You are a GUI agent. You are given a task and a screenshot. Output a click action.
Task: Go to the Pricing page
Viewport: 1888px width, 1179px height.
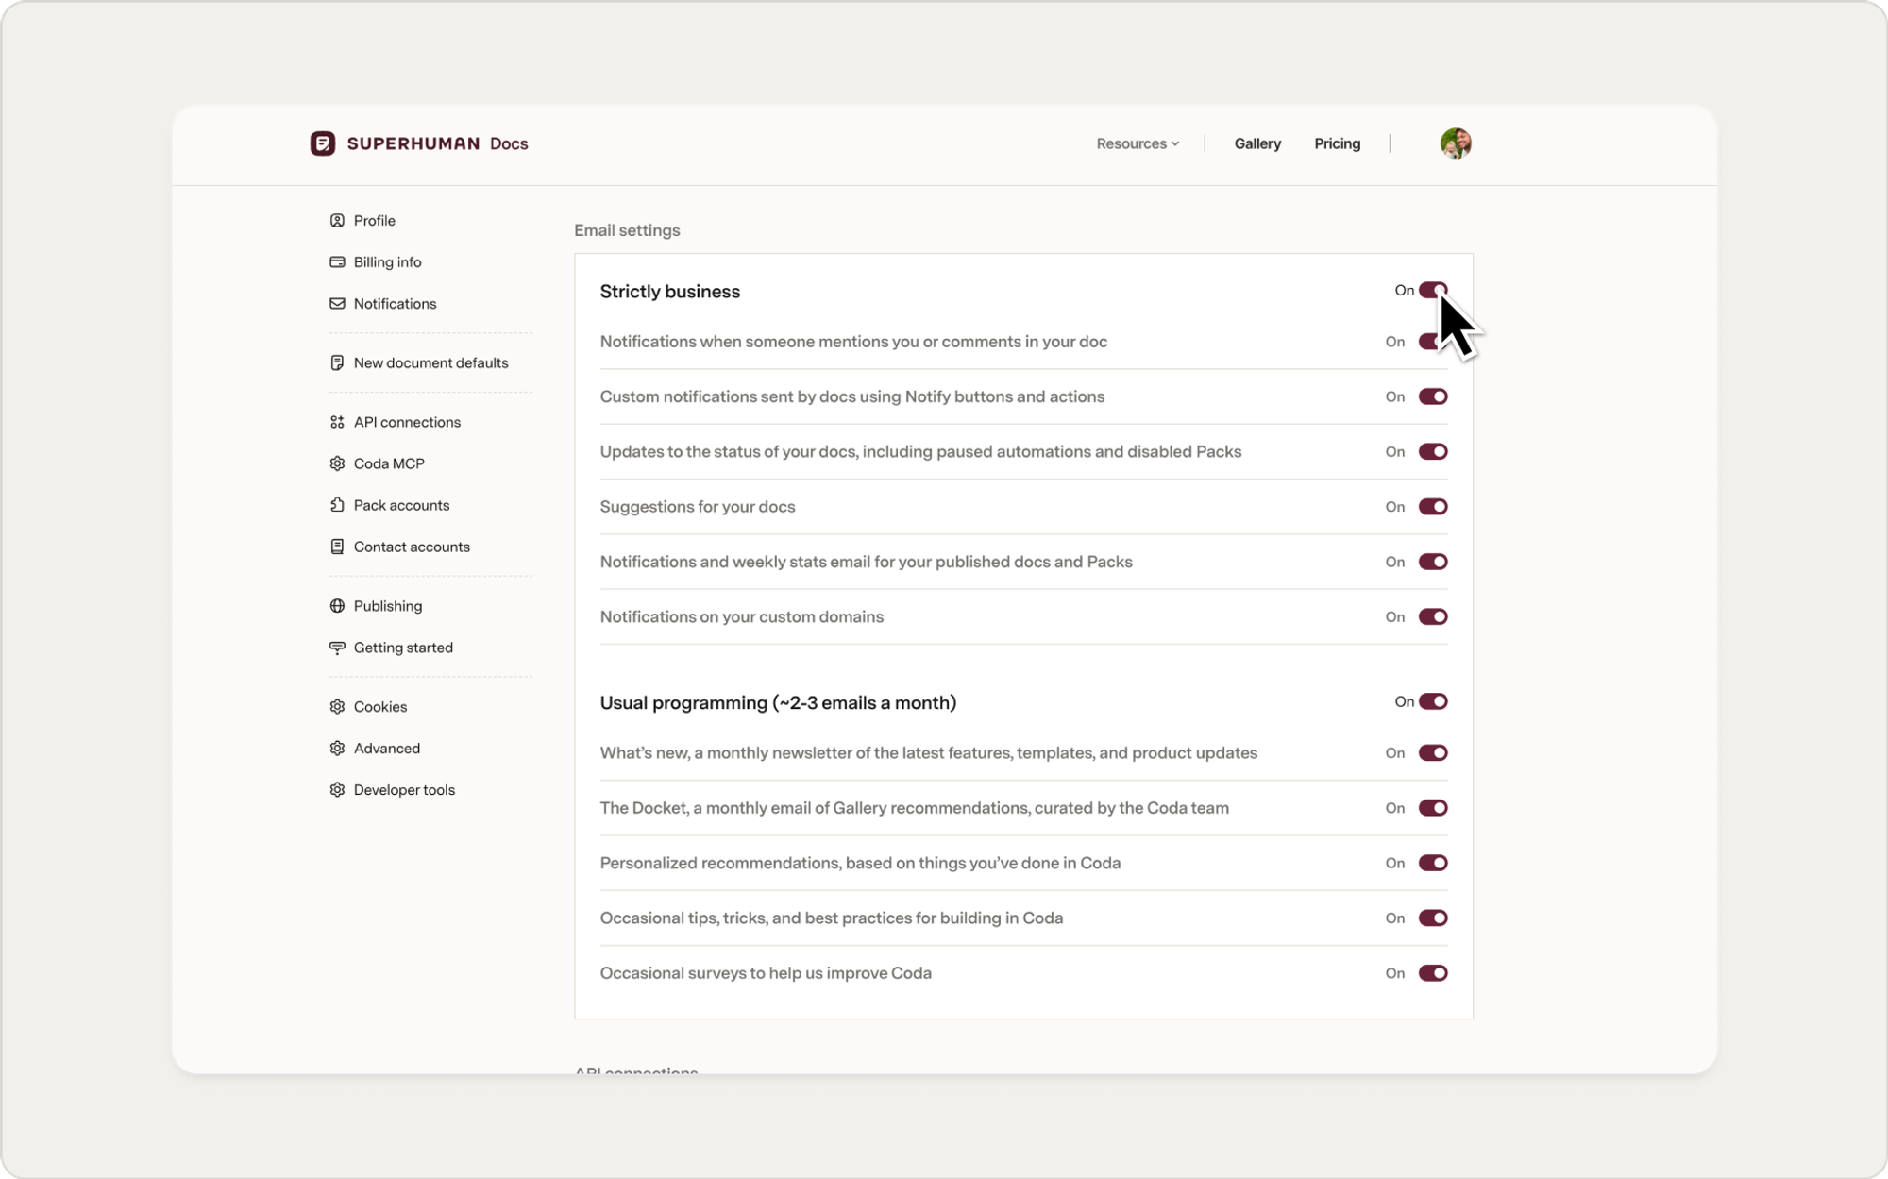coord(1337,143)
